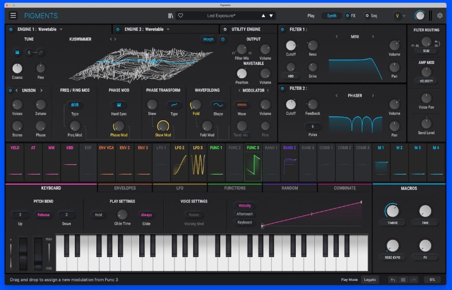The image size is (452, 290).
Task: Click the Release pitch bend button
Action: pos(43,214)
